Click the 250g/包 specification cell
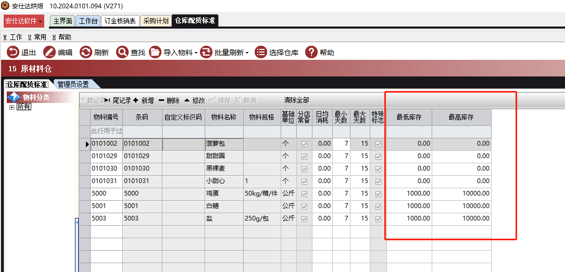 (x=262, y=219)
